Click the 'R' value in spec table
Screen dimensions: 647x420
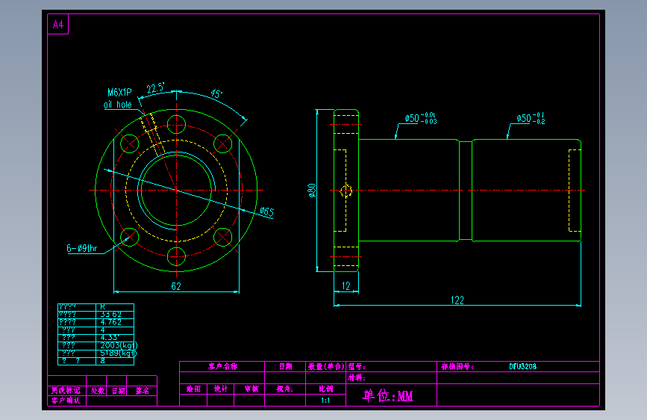click(x=103, y=306)
